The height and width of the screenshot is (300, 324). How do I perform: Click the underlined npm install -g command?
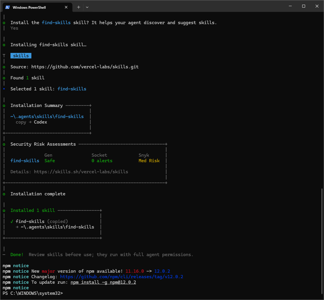[x=103, y=282]
